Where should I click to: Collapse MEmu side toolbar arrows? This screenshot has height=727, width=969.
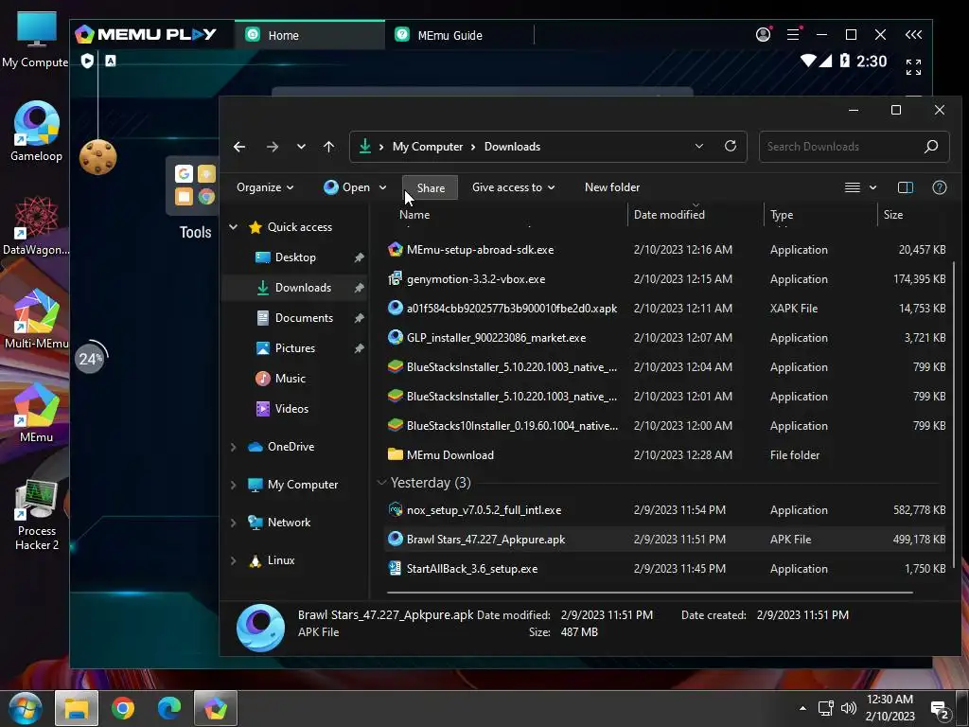pyautogui.click(x=913, y=35)
